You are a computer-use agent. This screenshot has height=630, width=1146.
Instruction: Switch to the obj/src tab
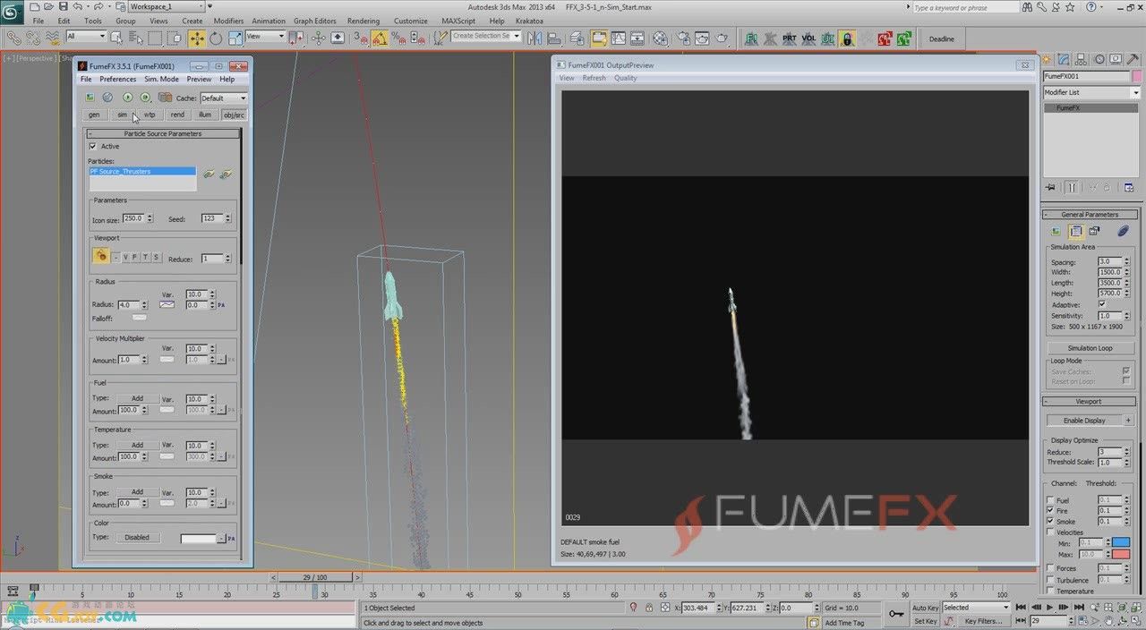pos(234,115)
